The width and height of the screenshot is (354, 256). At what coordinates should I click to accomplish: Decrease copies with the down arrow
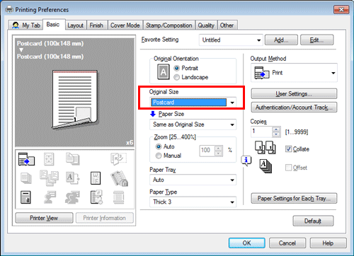coord(276,134)
